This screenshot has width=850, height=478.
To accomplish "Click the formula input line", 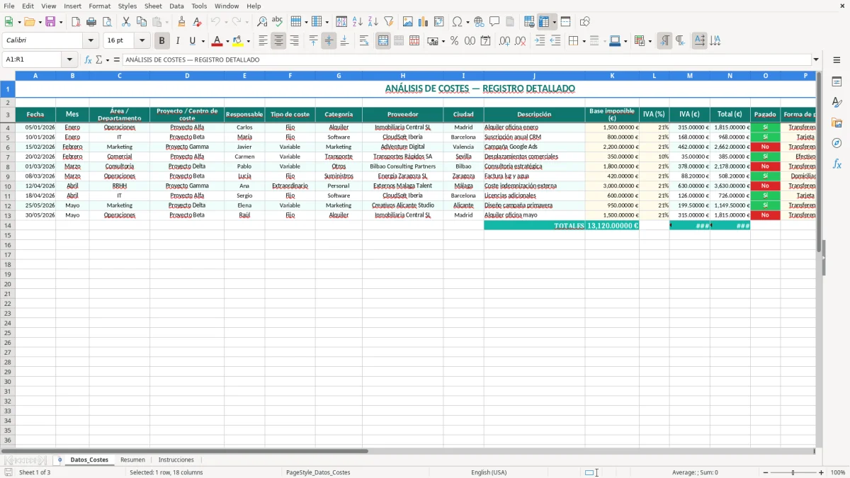I will [466, 59].
